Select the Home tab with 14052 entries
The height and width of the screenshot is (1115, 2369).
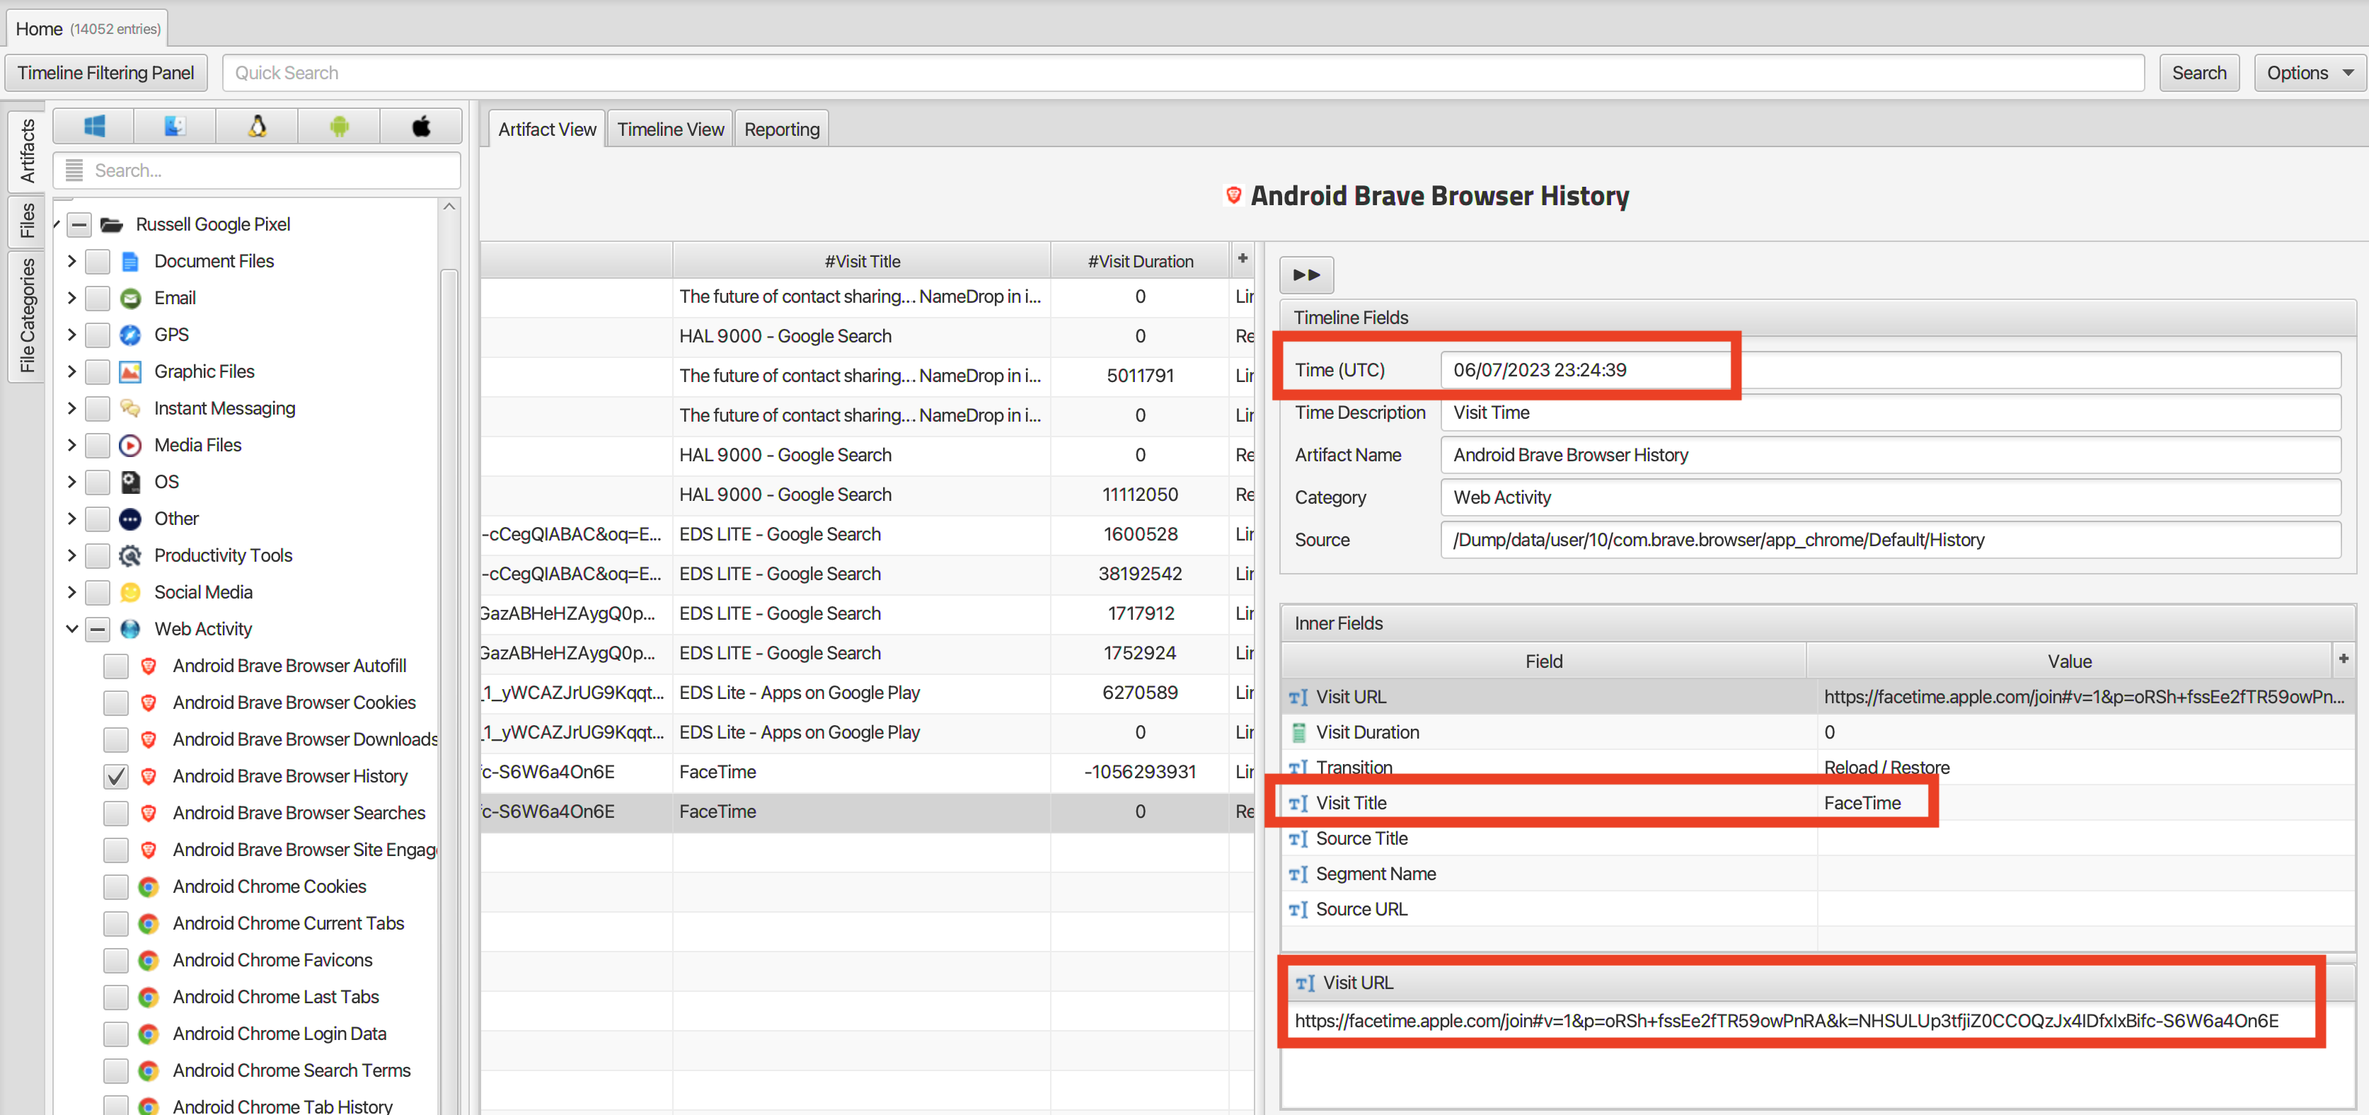coord(87,28)
